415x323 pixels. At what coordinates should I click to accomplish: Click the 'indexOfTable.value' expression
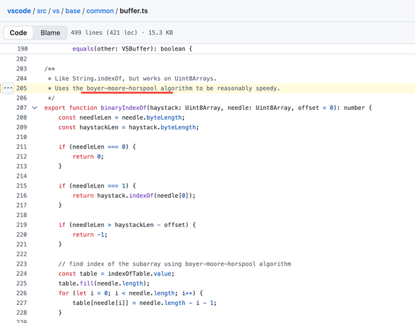click(141, 273)
